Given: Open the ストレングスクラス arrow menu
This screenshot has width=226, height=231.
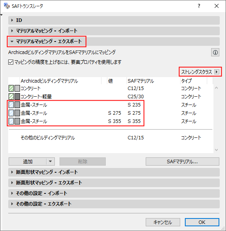Looking at the screenshot, I should (x=217, y=72).
